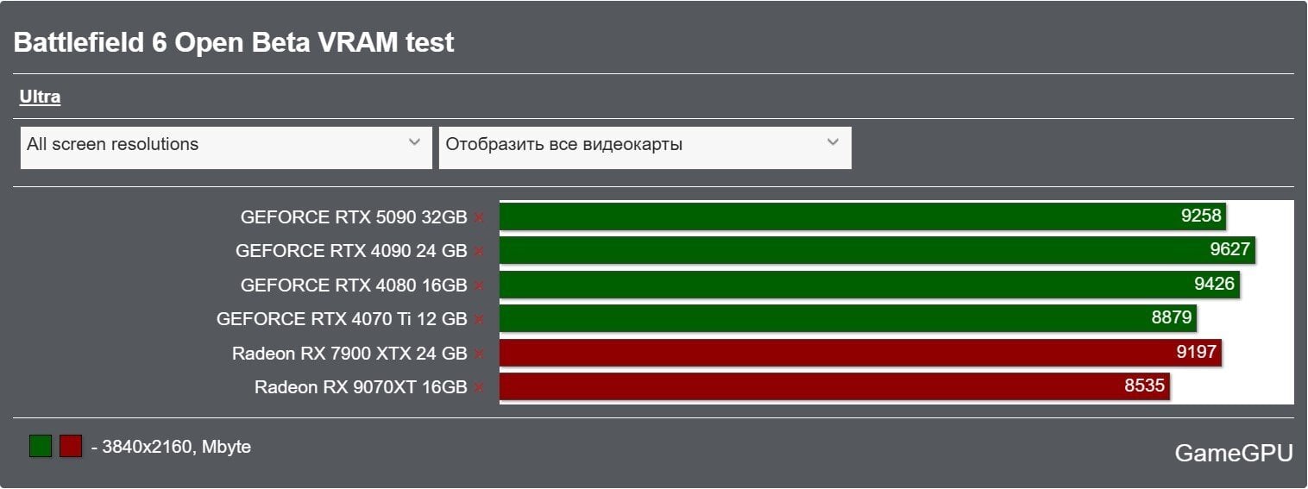Click red X next to Radeon RX 9070XT
Image resolution: width=1308 pixels, height=489 pixels.
(479, 388)
